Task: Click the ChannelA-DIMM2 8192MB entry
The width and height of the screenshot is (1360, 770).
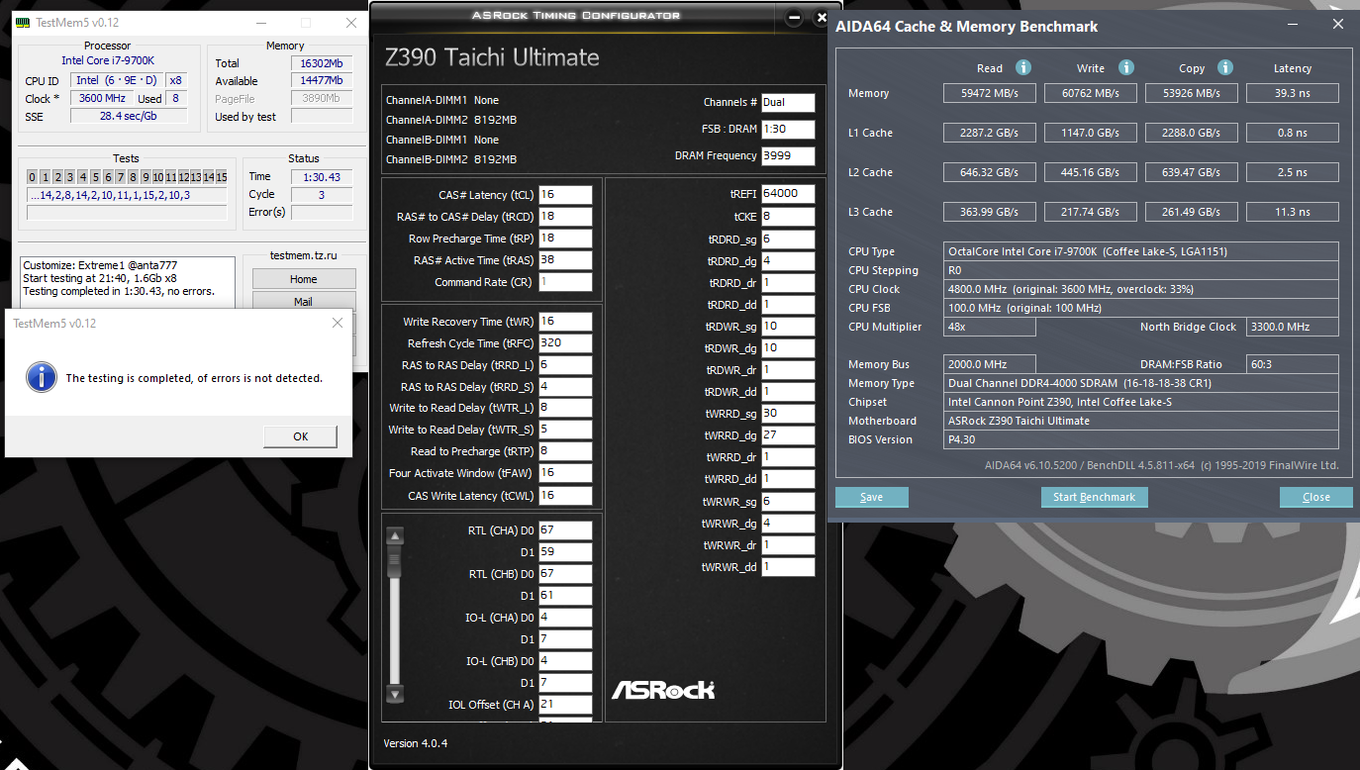Action: coord(451,120)
